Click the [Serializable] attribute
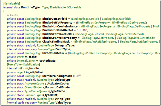 (x=12, y=4)
